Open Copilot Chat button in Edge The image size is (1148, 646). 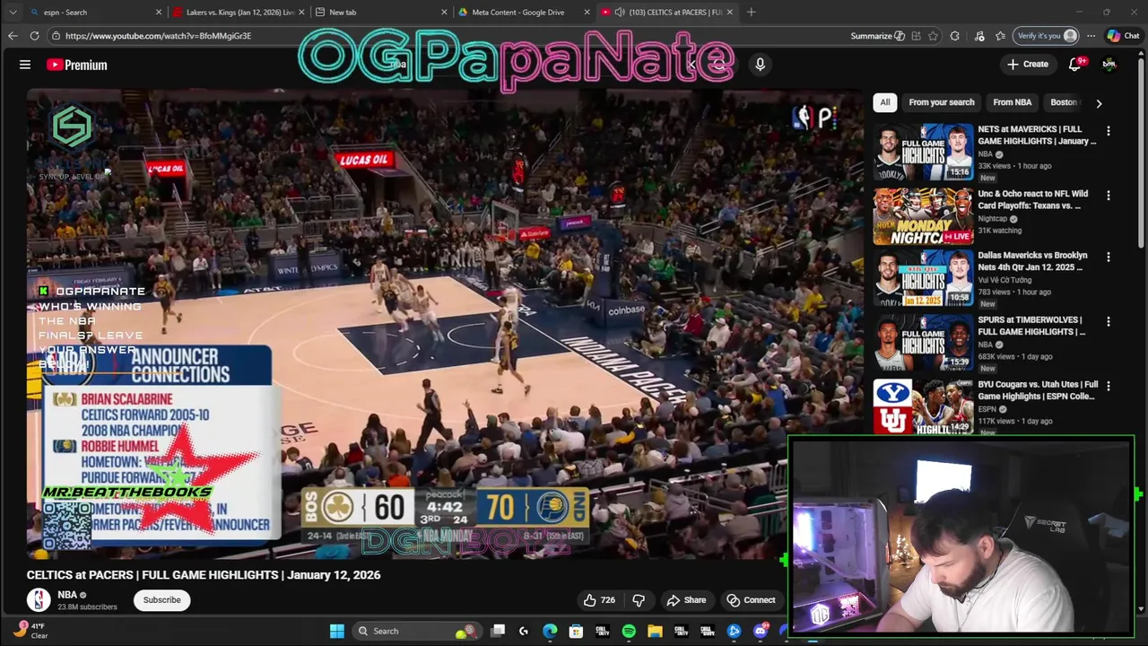click(1123, 36)
